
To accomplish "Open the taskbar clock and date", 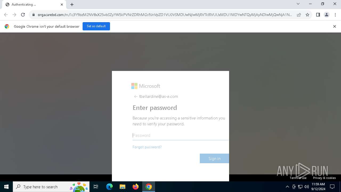I will coord(318,187).
